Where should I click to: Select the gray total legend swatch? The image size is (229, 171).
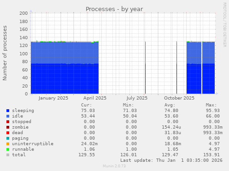8,155
